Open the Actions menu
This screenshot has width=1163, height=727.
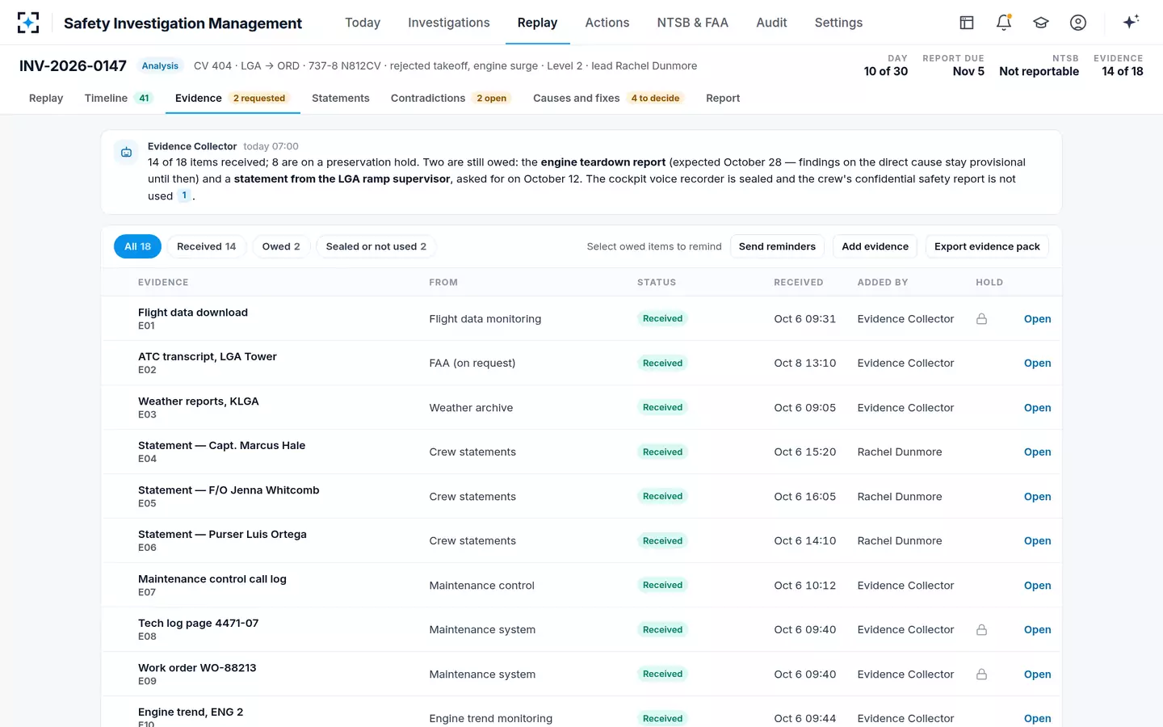pyautogui.click(x=607, y=23)
